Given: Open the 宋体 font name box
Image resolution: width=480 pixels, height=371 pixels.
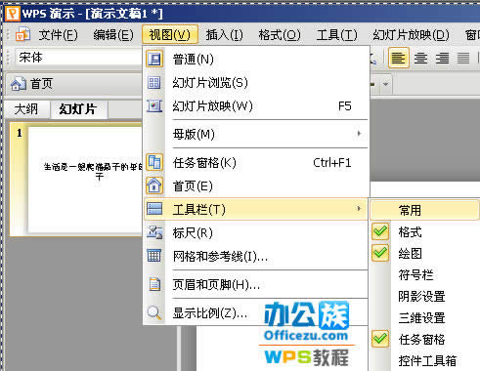Looking at the screenshot, I should 79,58.
